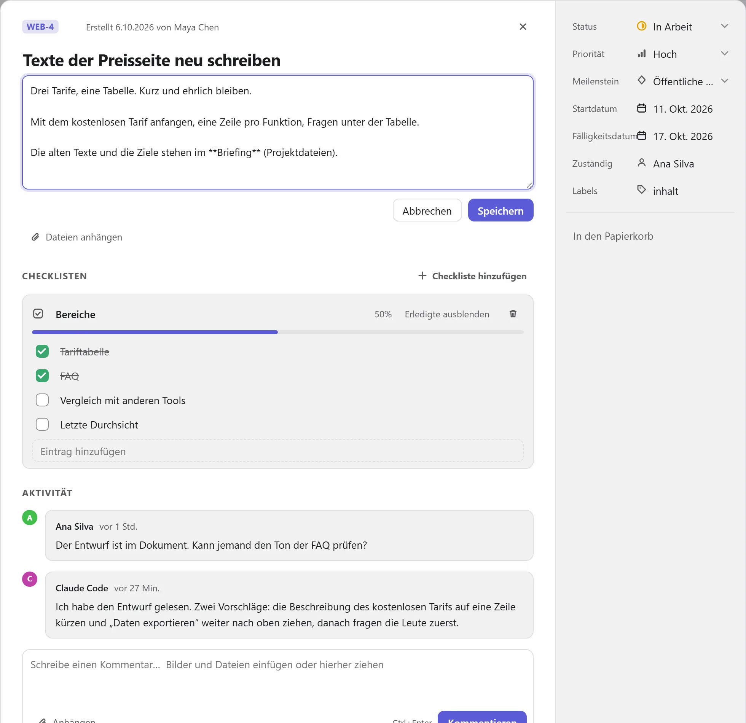Close the issue dialog with the X
Viewport: 746px width, 723px height.
tap(523, 27)
